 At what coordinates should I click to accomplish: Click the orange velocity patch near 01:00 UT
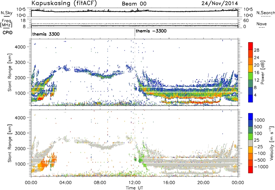coord(42,165)
